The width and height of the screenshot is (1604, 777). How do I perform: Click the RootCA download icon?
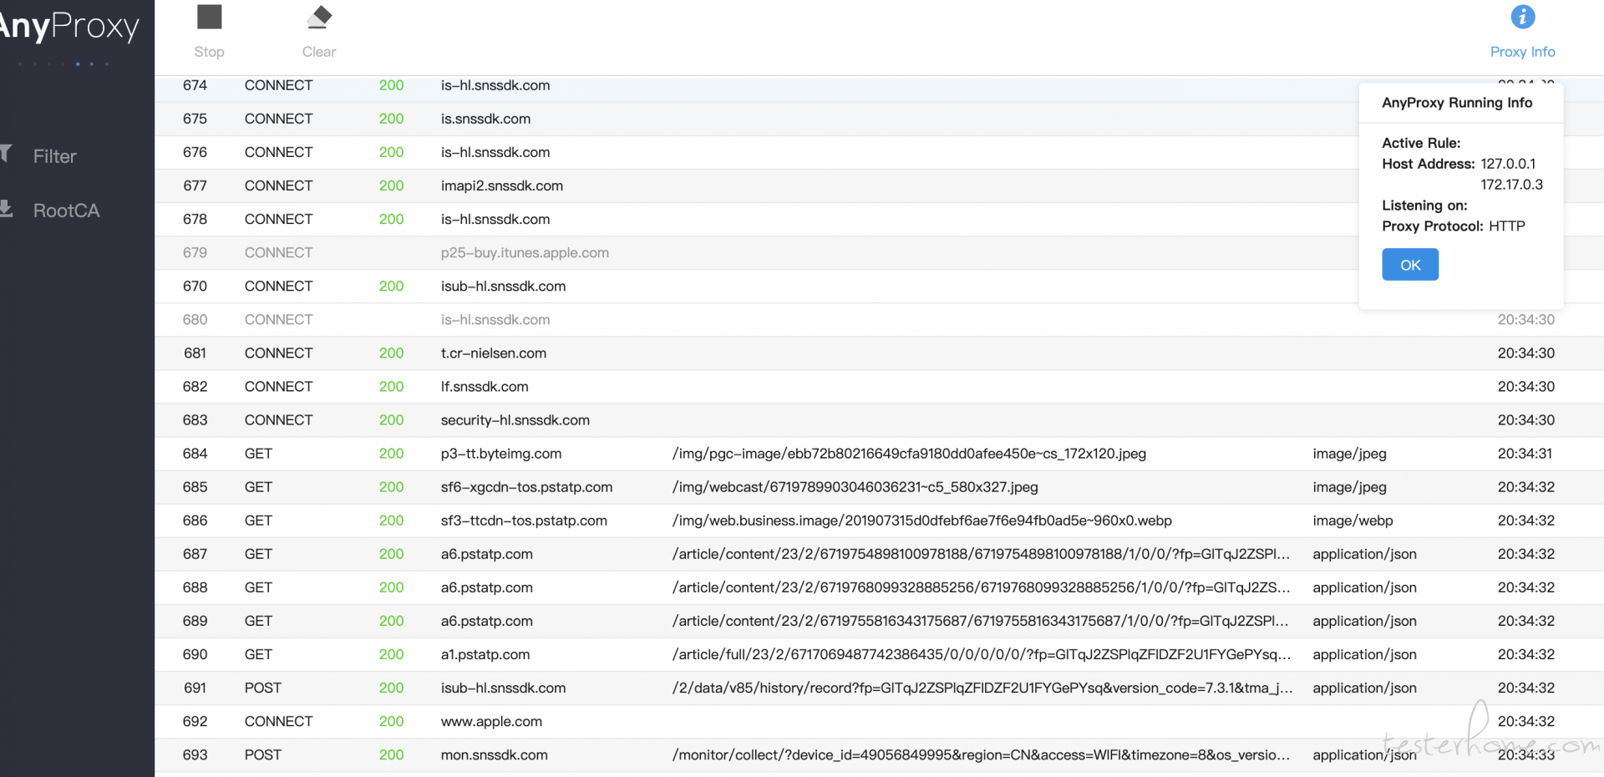coord(6,209)
